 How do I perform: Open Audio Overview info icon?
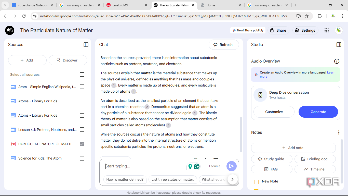pos(337,61)
